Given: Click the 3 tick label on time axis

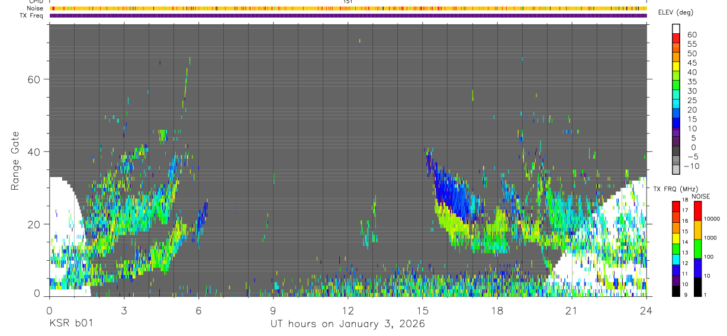Looking at the screenshot, I should (124, 310).
